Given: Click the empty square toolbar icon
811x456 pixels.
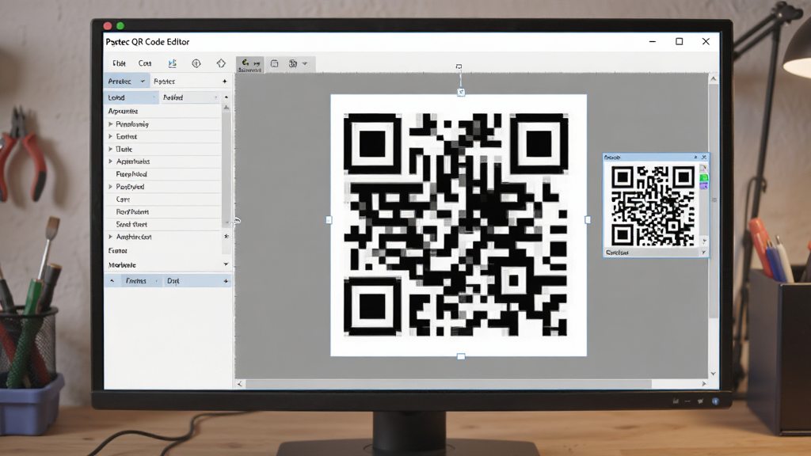Looking at the screenshot, I should tap(275, 63).
